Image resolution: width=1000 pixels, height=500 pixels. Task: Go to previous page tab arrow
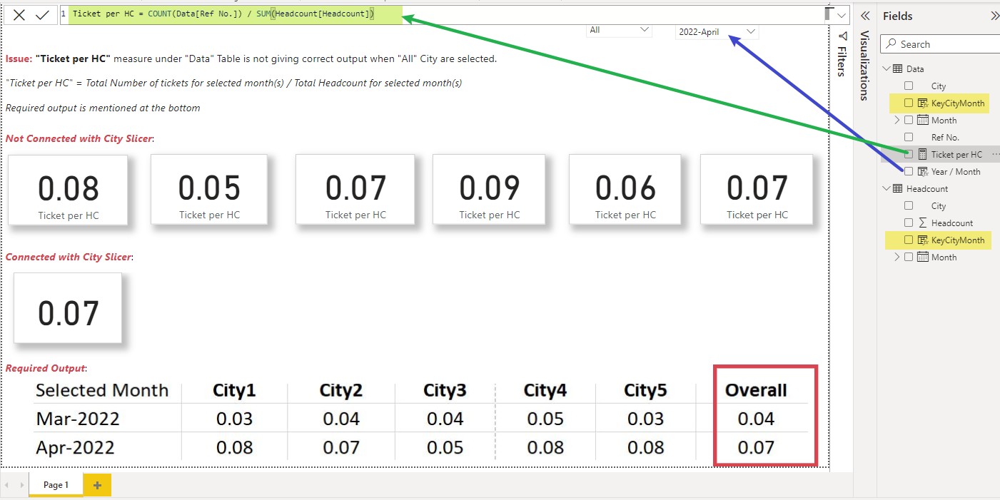[x=7, y=485]
